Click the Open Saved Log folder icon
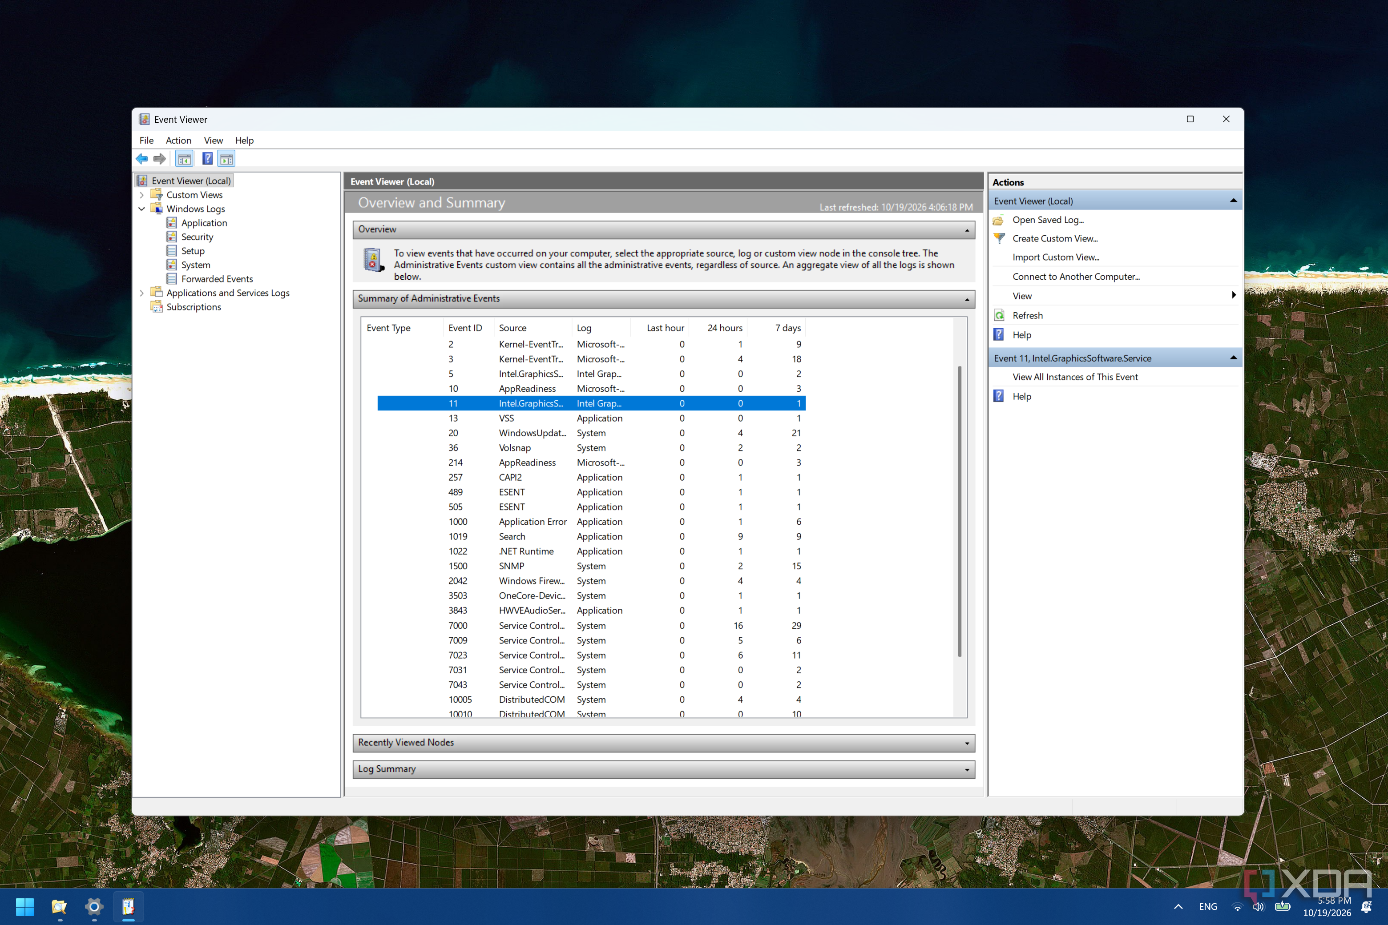Screen dimensions: 1388x925 998,220
